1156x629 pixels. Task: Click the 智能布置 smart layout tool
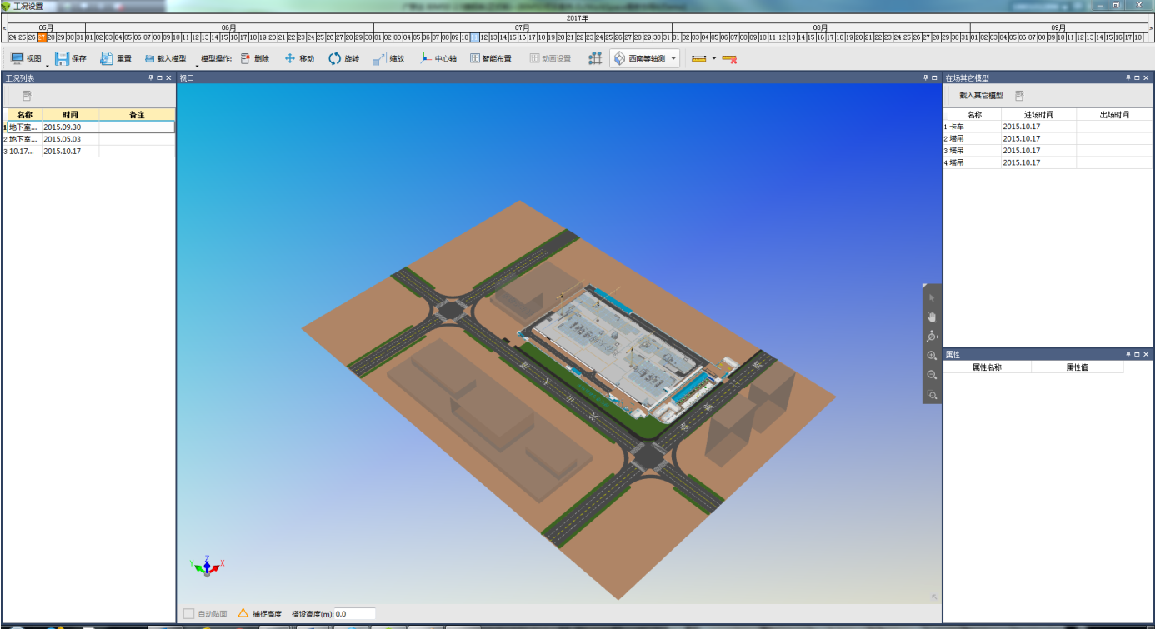(491, 58)
